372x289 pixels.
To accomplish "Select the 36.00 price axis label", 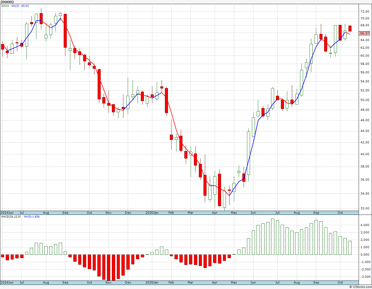I will 365,180.
